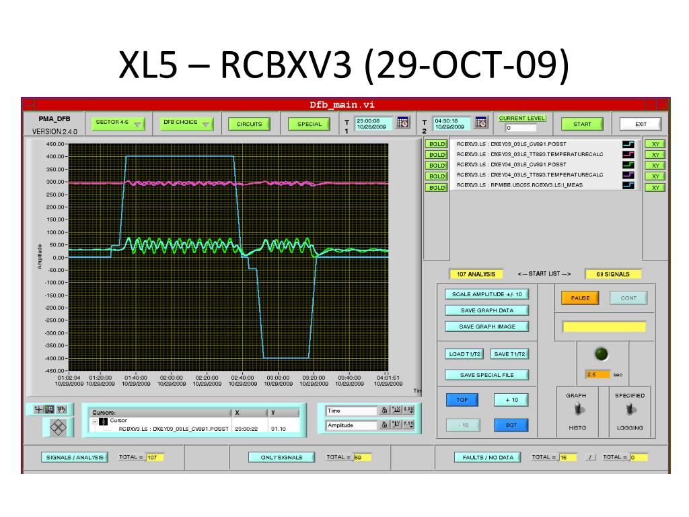The height and width of the screenshot is (517, 689).
Task: Select the pan hand tool
Action: [x=61, y=409]
